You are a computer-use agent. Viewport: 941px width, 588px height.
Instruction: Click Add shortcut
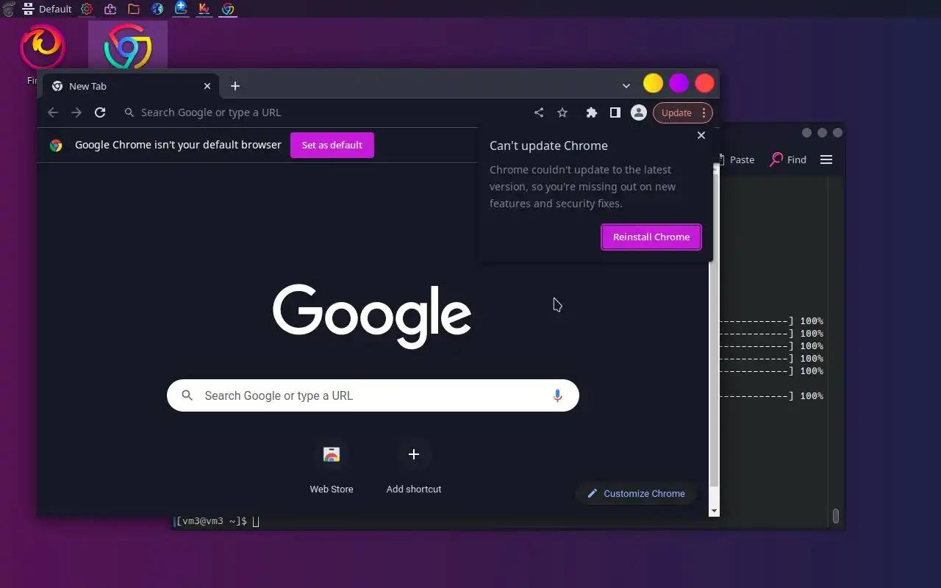pyautogui.click(x=414, y=466)
